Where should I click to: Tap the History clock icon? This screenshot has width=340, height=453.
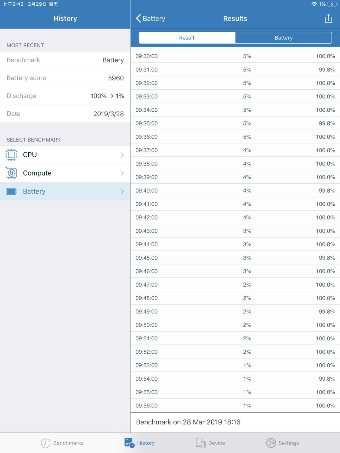click(x=129, y=443)
